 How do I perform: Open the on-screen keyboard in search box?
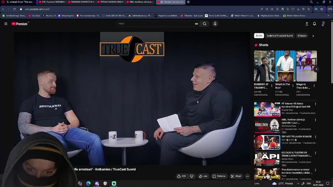[x=196, y=24]
